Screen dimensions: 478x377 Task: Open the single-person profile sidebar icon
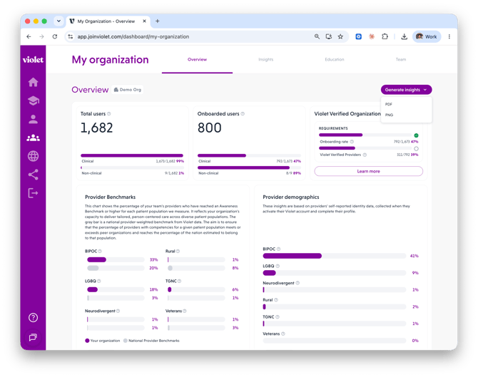[x=34, y=120]
